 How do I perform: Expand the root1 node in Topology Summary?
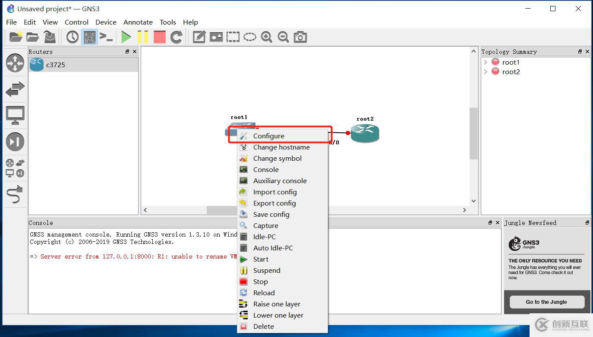pyautogui.click(x=486, y=62)
